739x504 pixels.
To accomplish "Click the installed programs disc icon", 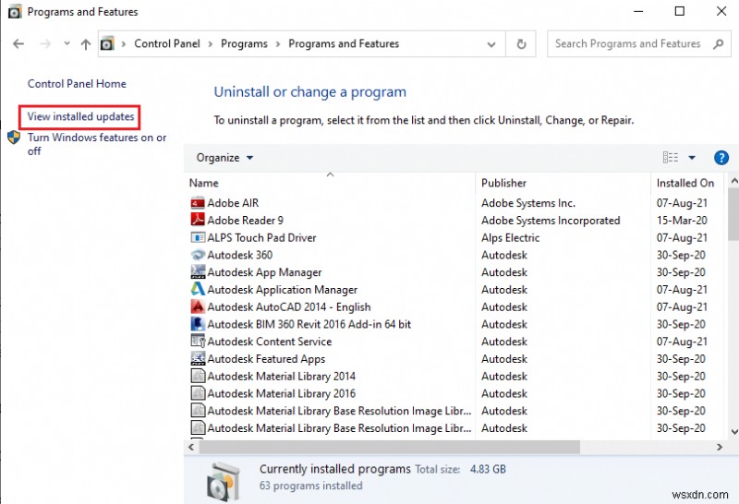I will (223, 480).
